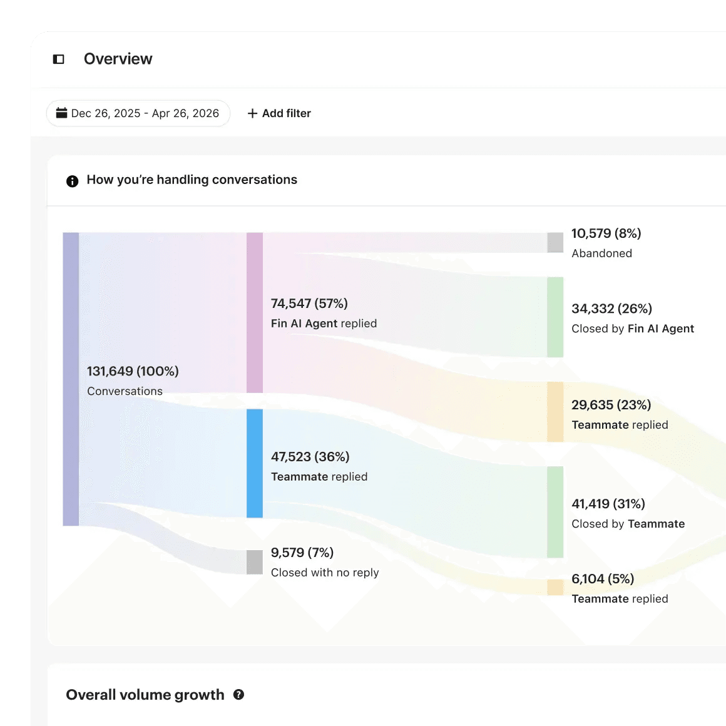This screenshot has width=726, height=726.
Task: Select the green Closed by Fin AI Agent bar
Action: (555, 317)
